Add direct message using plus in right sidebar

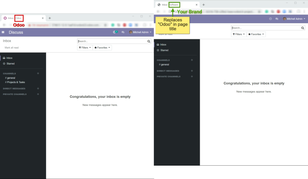tap(192, 71)
